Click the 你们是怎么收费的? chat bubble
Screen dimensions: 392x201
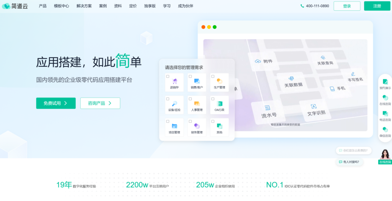click(x=353, y=150)
